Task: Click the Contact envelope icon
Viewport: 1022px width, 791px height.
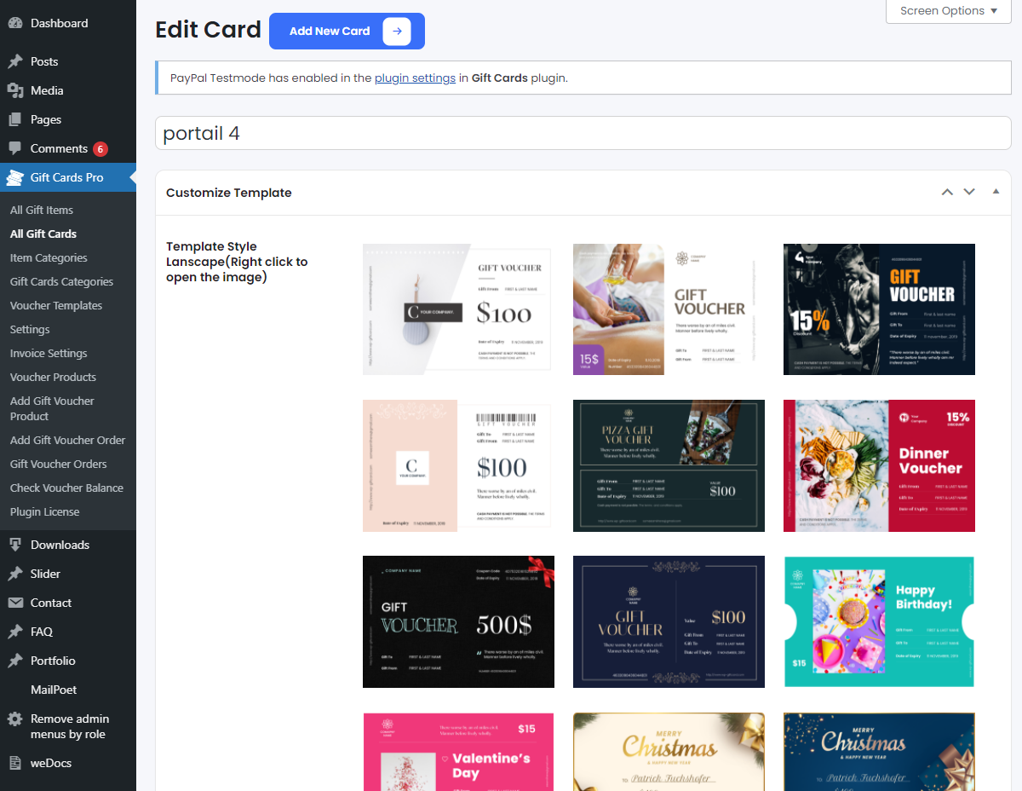Action: click(x=15, y=603)
